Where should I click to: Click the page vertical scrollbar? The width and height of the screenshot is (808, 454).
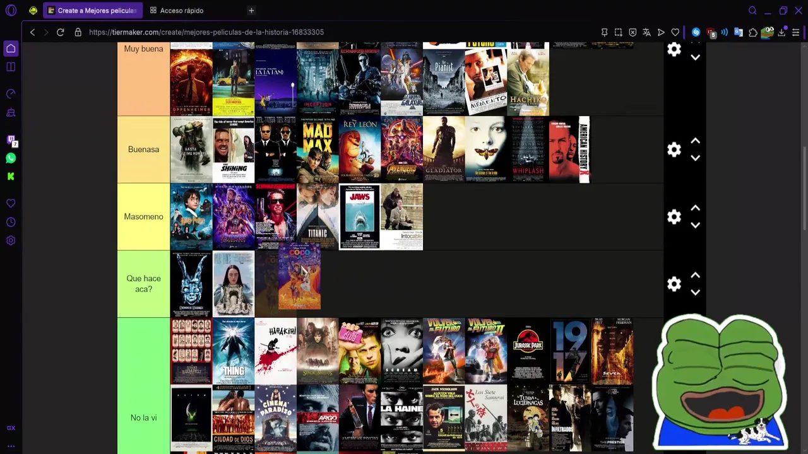804,189
